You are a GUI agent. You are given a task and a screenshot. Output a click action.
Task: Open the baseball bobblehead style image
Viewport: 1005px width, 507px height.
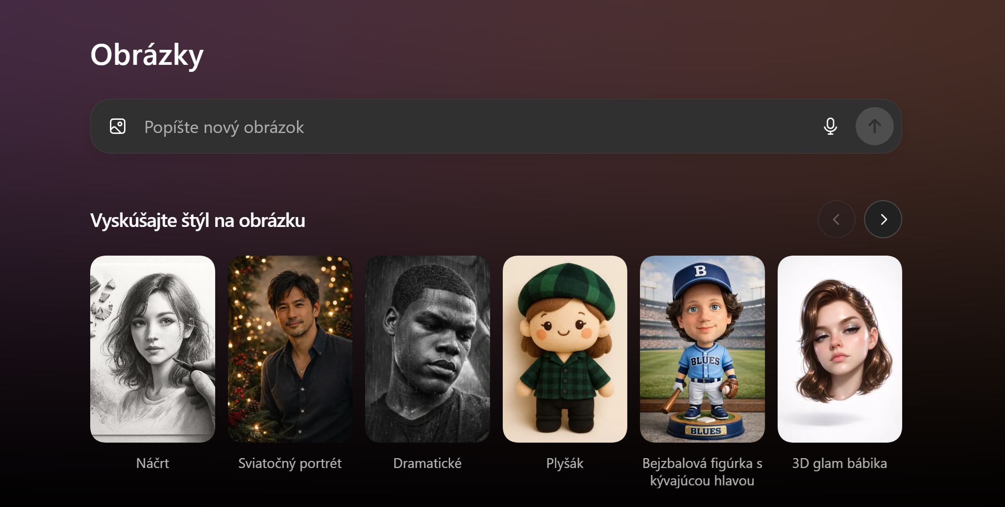coord(702,349)
